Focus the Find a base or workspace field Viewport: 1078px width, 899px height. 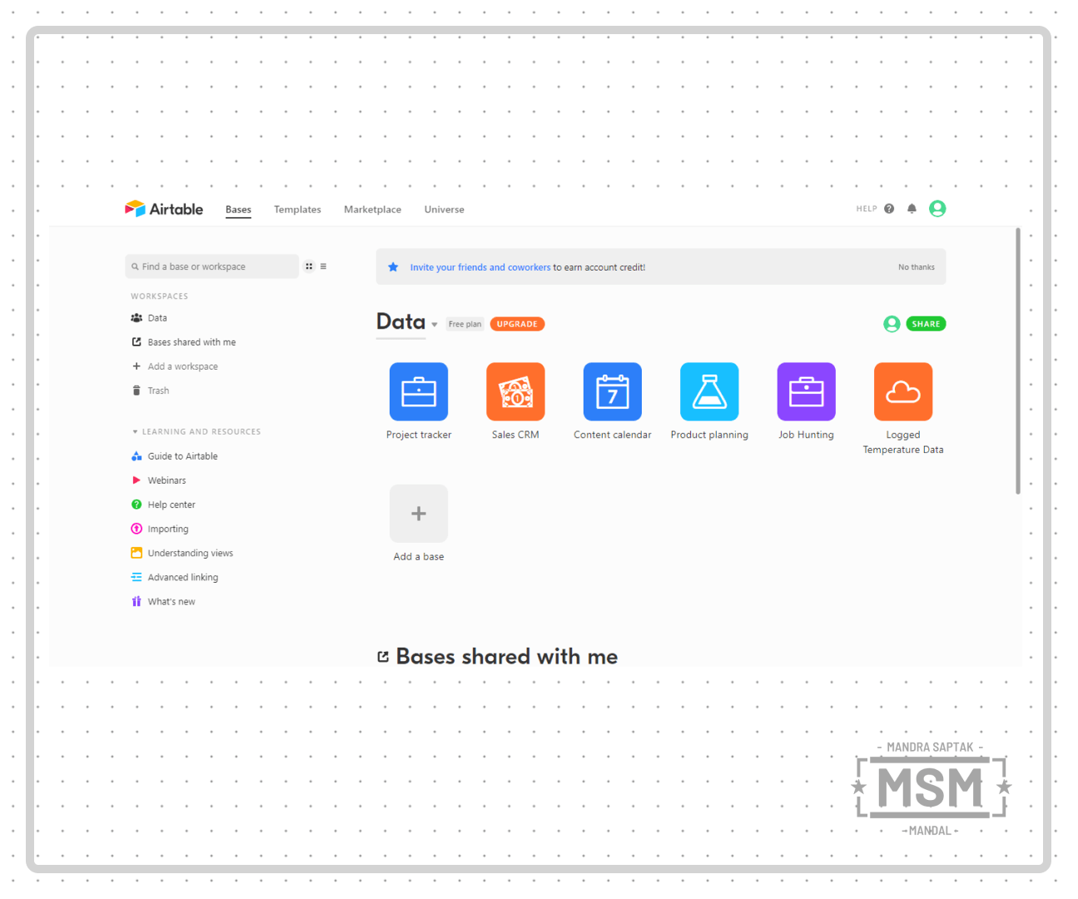pyautogui.click(x=211, y=266)
